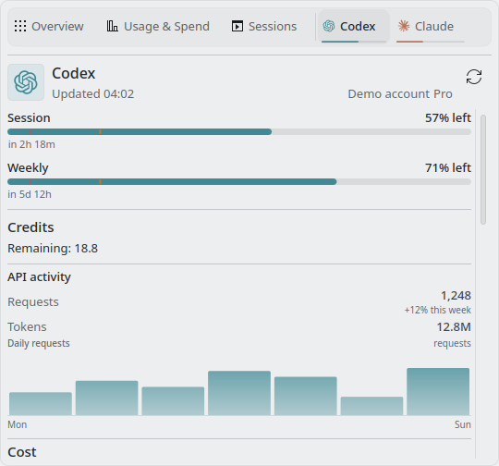Click the Codex logo in tab

click(329, 26)
